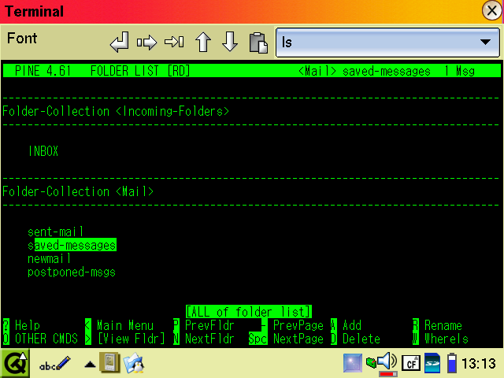This screenshot has width=504, height=378.
Task: Open the command combo box showing ls
Action: [387, 43]
